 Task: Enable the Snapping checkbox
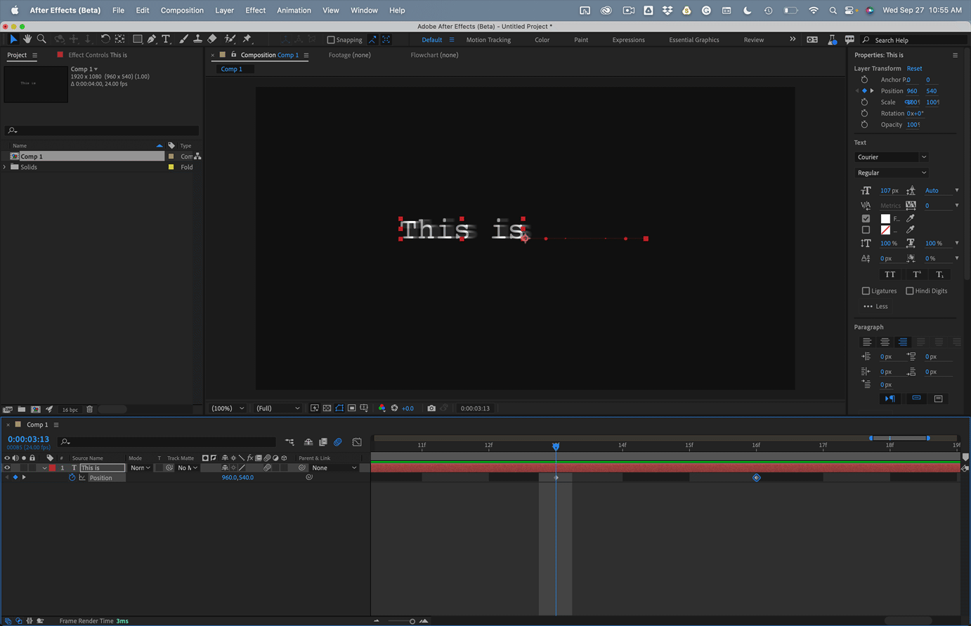331,40
